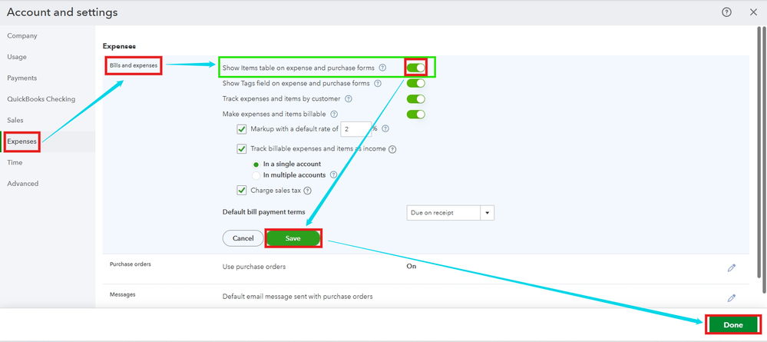
Task: Select Expenses in the sidebar
Action: point(21,141)
